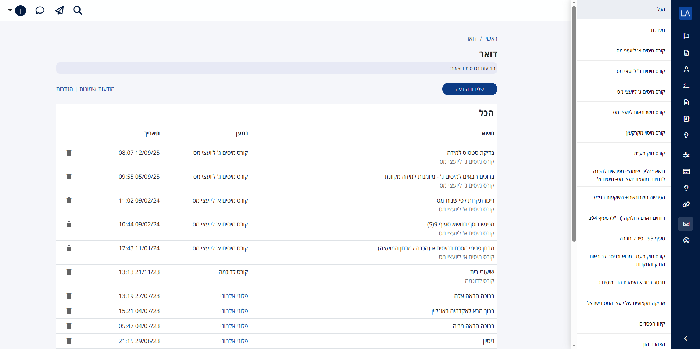Click the credit card icon in sidebar

[x=686, y=171]
